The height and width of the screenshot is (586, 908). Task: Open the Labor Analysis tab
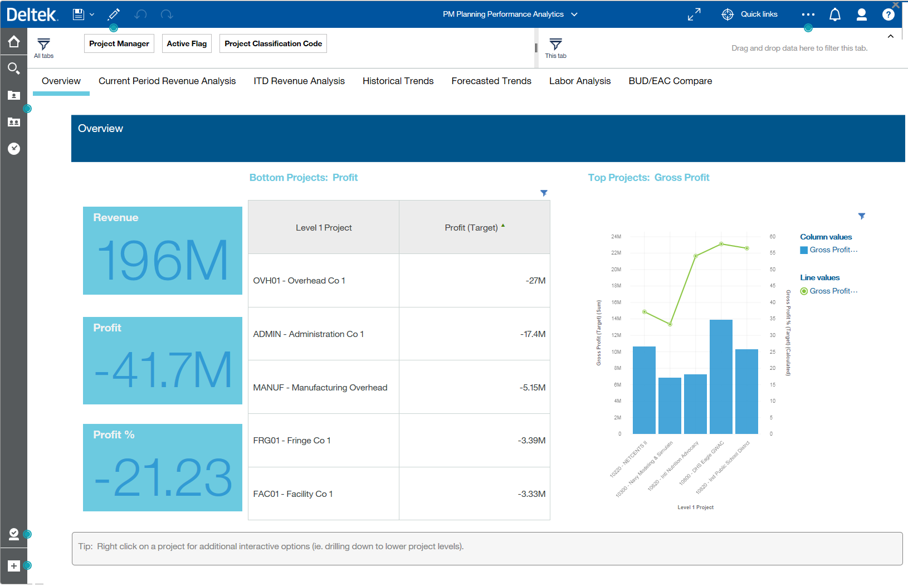pos(579,81)
